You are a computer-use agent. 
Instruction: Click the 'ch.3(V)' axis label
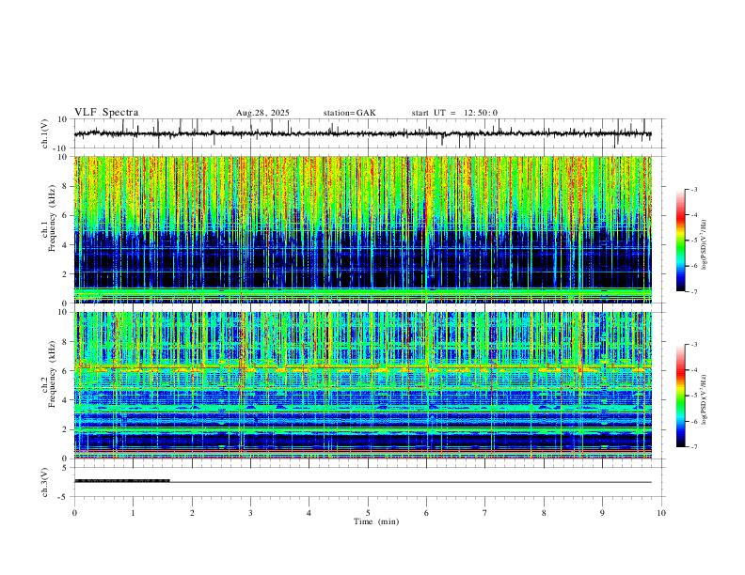(x=45, y=482)
